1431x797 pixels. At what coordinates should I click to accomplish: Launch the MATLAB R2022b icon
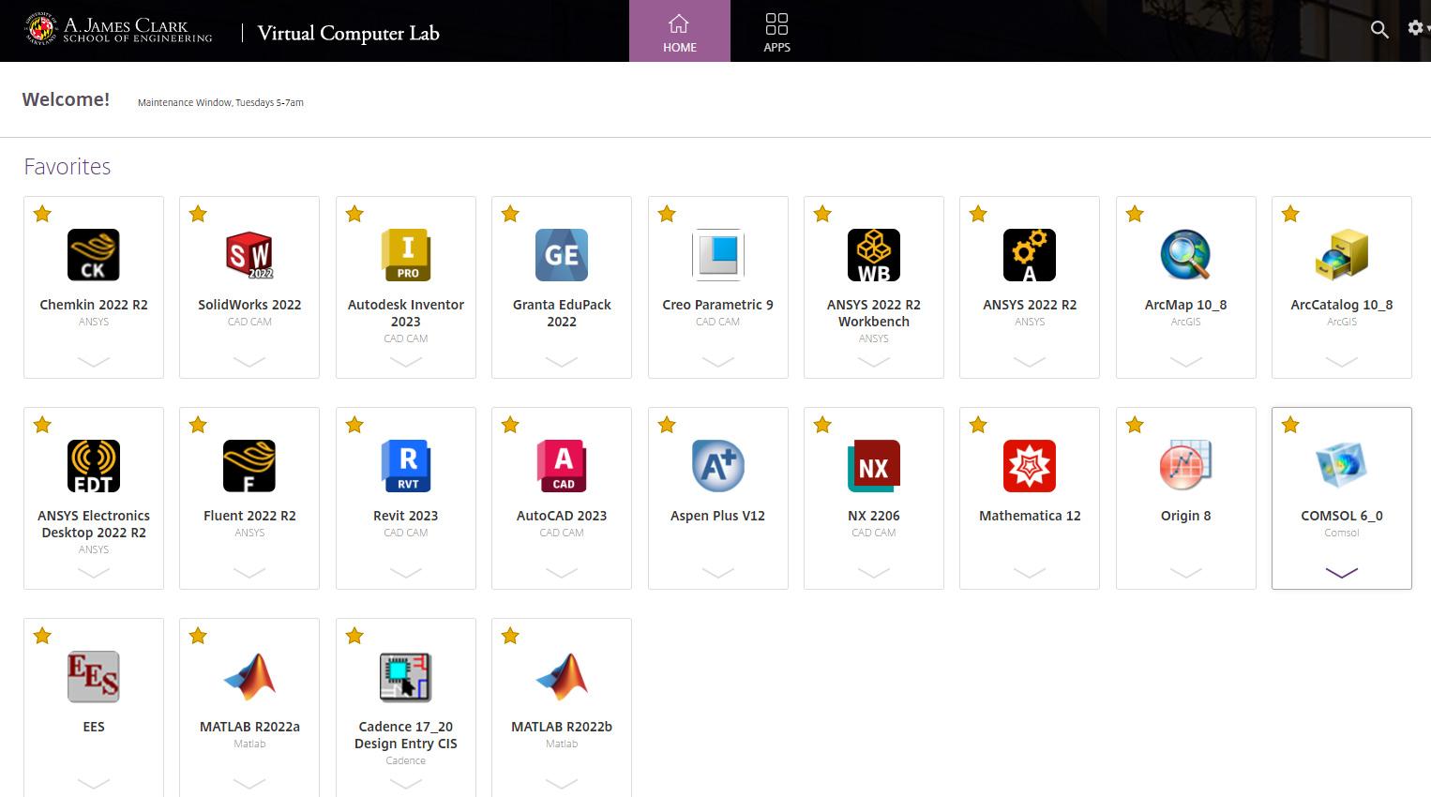click(x=562, y=677)
